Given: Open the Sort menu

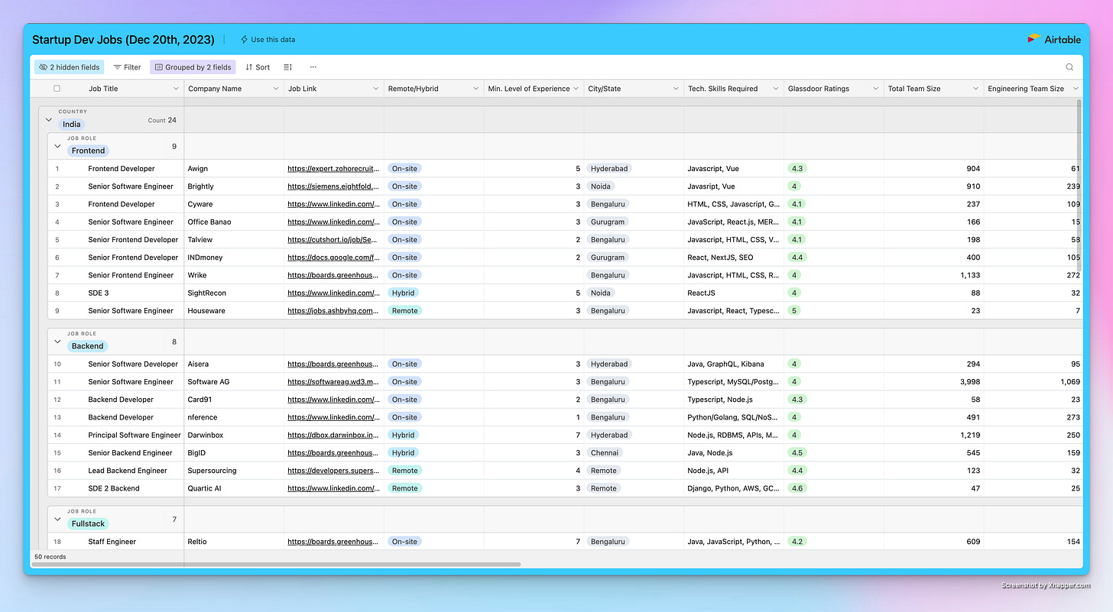Looking at the screenshot, I should click(258, 67).
